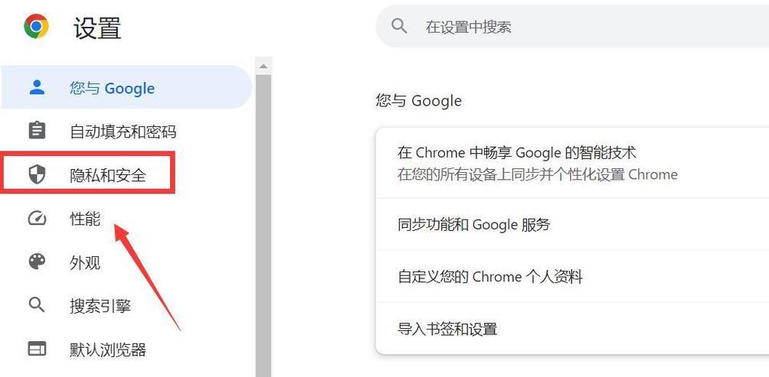
Task: Click the browser window icon for 默认浏览器
Action: (x=37, y=349)
